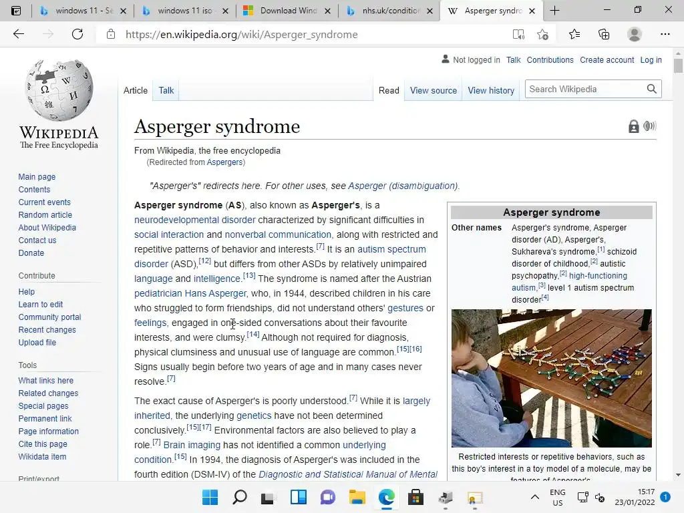Click What links here tool link

(46, 380)
